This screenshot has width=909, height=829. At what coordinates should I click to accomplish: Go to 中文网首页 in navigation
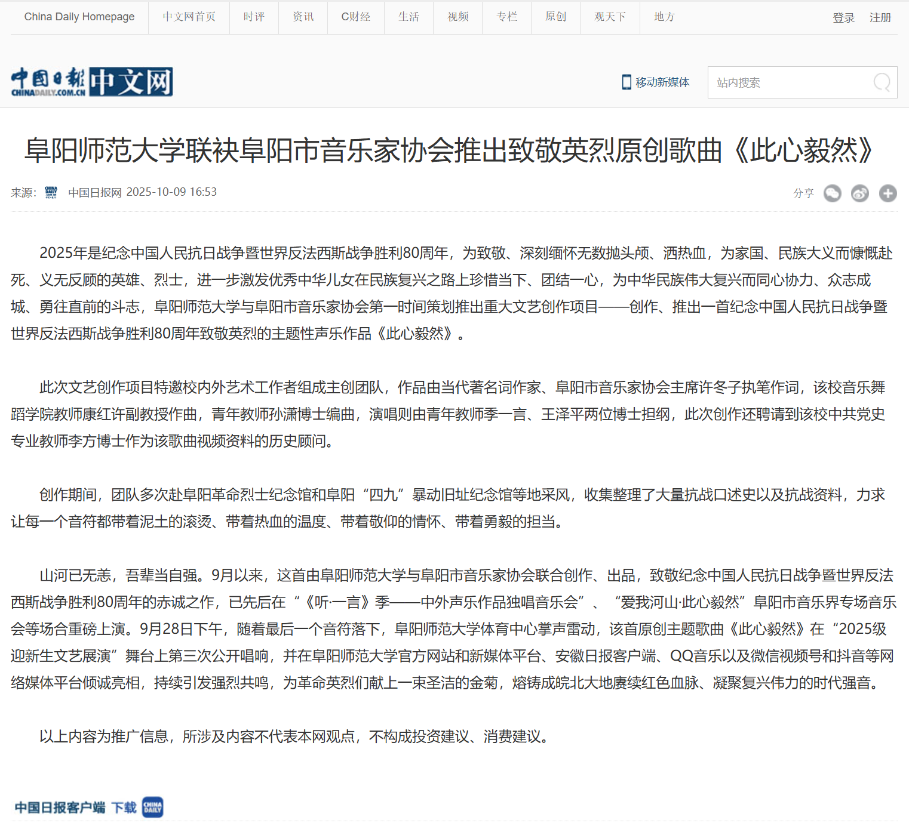pyautogui.click(x=189, y=17)
